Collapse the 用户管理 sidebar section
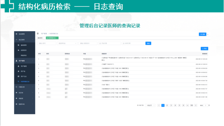Viewport: 224px width, 126px height. tap(25, 61)
